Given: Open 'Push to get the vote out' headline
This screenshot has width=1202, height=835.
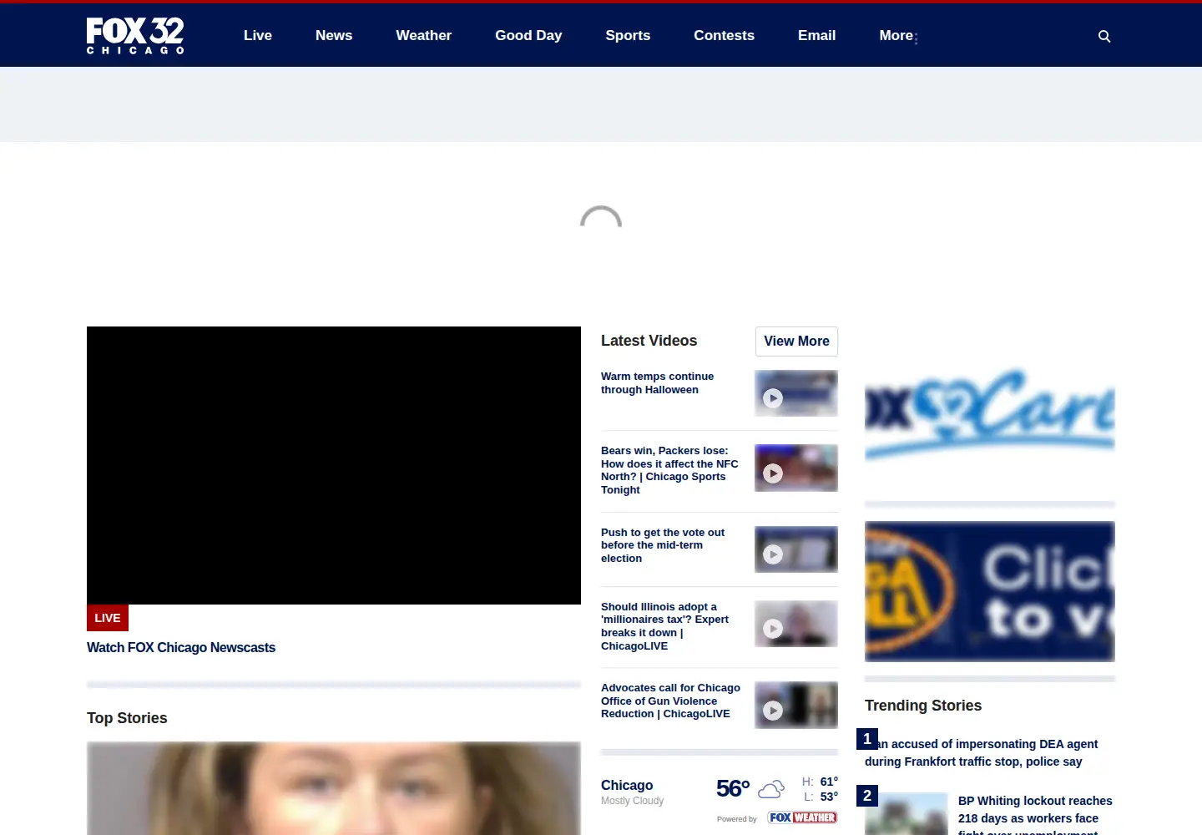Looking at the screenshot, I should point(663,545).
